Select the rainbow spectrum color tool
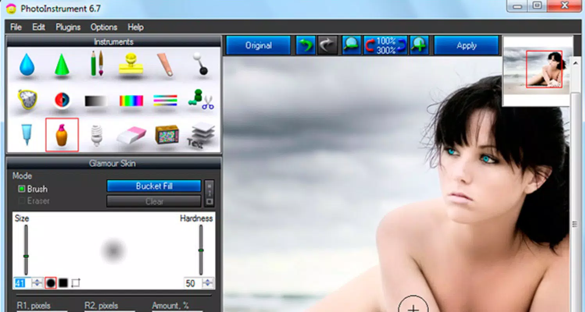 tap(131, 101)
